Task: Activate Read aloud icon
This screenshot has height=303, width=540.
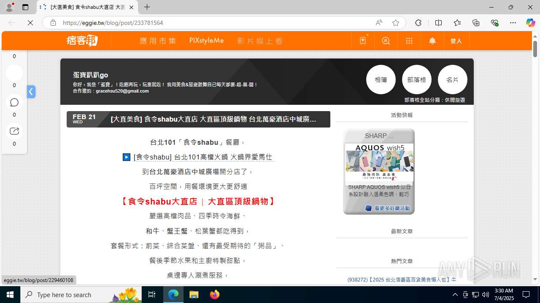Action: click(x=379, y=23)
